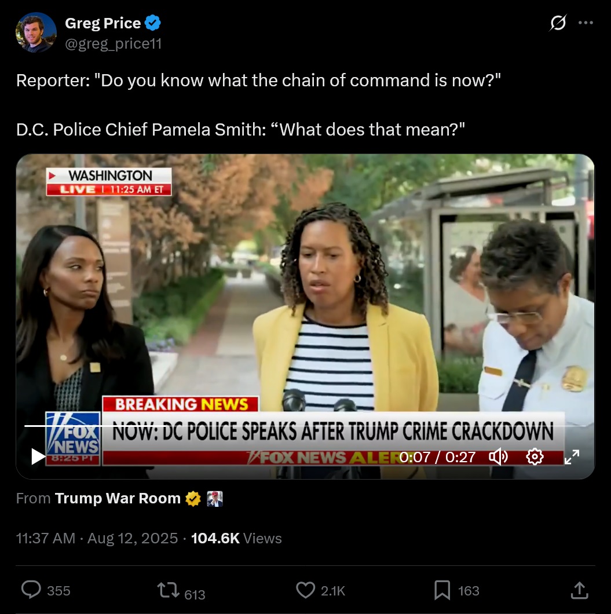
Task: Open the Greg Price display name link
Action: pyautogui.click(x=103, y=23)
